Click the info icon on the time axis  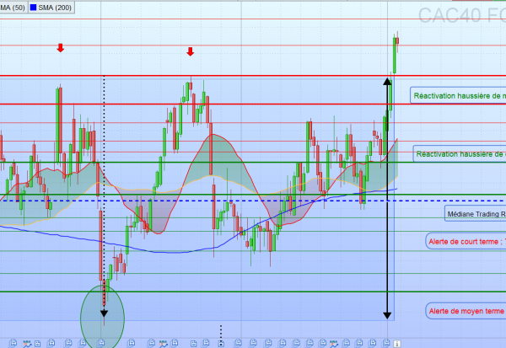pyautogui.click(x=397, y=343)
